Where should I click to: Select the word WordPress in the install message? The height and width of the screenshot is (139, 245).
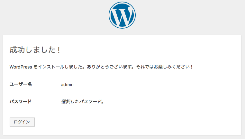pyautogui.click(x=21, y=67)
